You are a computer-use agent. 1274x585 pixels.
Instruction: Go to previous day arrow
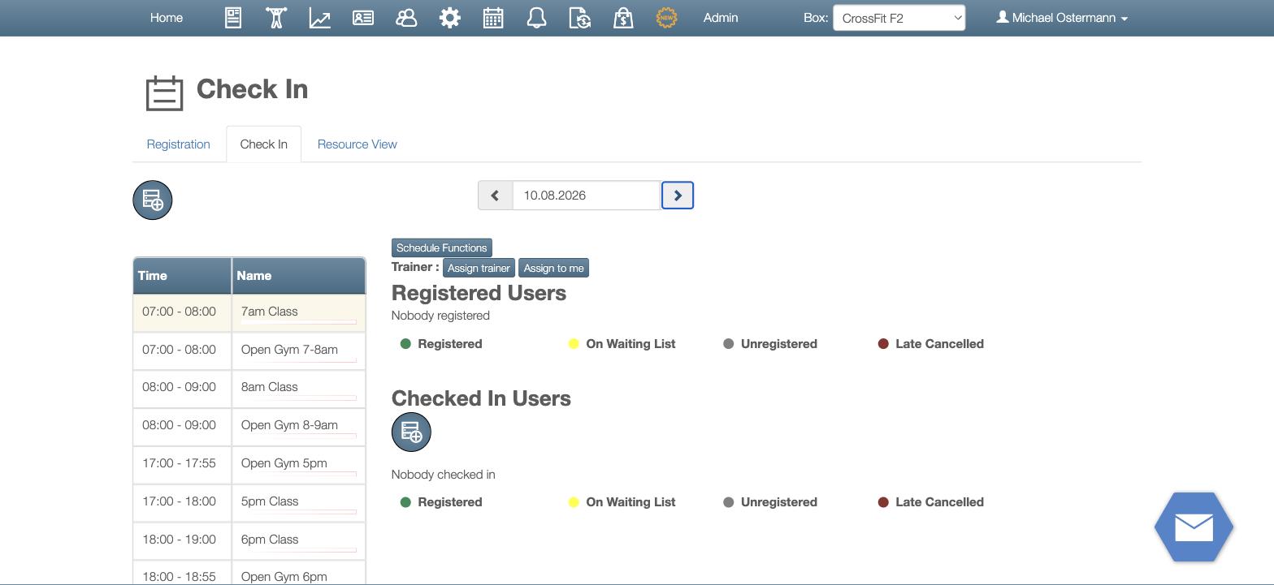click(x=495, y=196)
